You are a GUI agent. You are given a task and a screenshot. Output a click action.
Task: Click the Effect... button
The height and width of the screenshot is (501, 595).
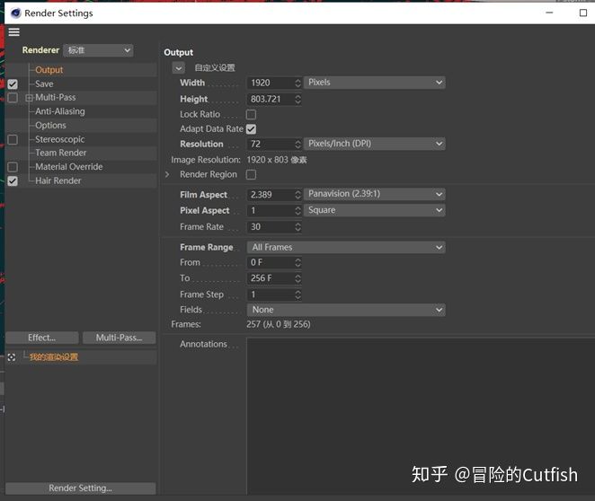(41, 338)
